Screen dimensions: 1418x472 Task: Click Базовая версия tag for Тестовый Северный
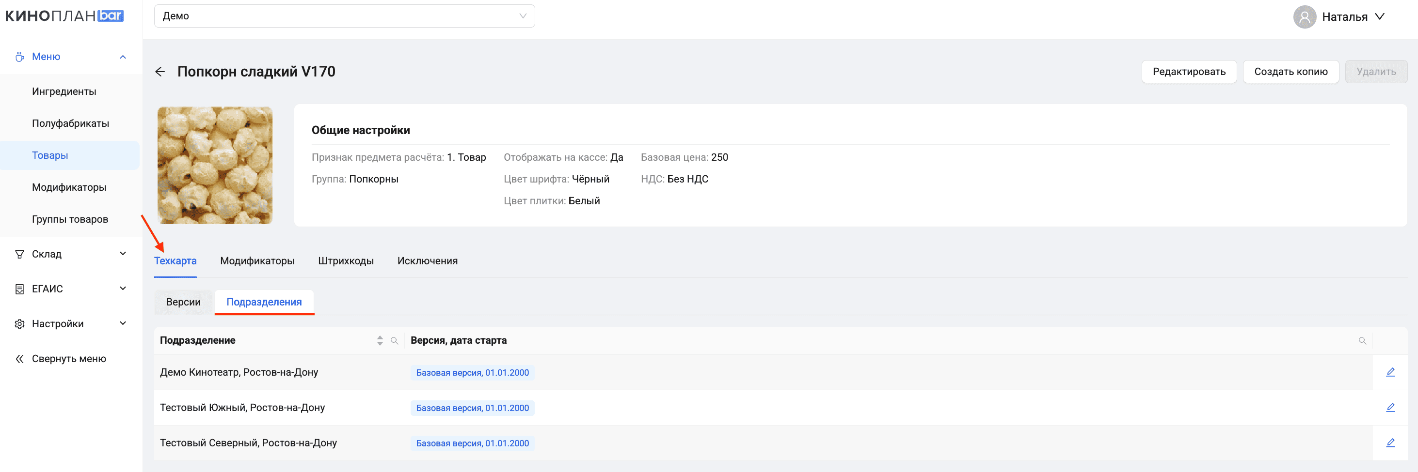pyautogui.click(x=472, y=443)
